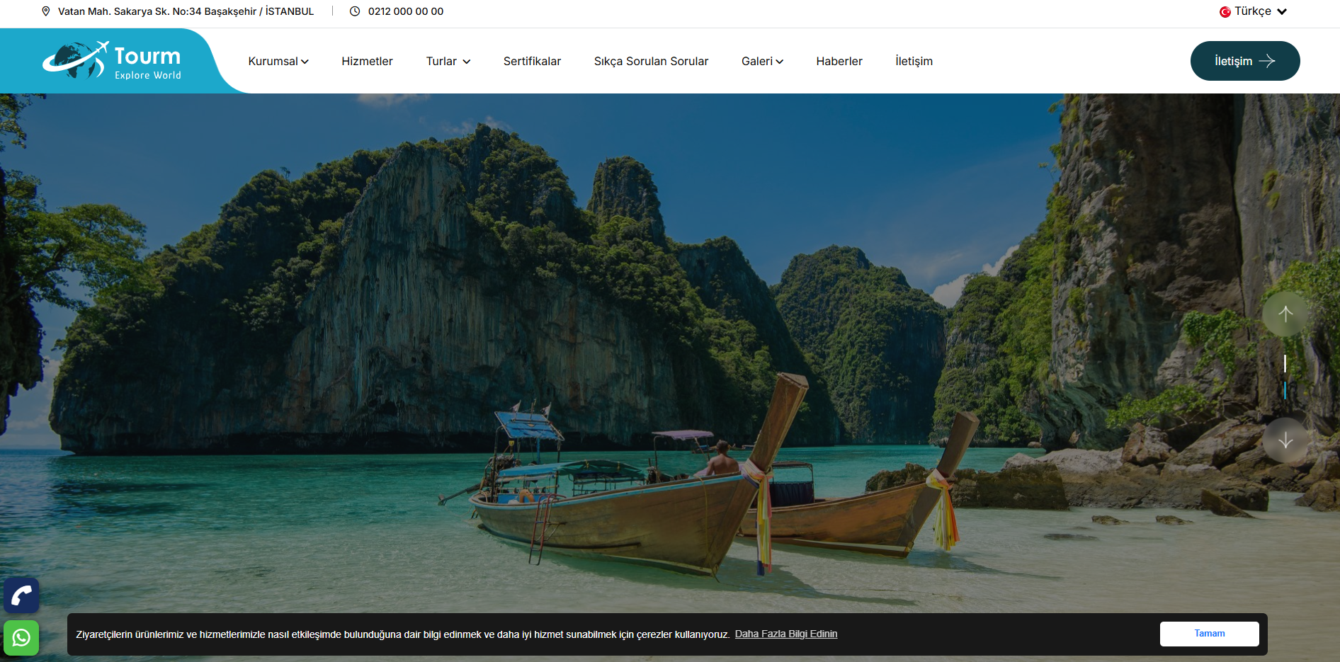Click the İletişim button on the right
1340x662 pixels.
point(1244,60)
